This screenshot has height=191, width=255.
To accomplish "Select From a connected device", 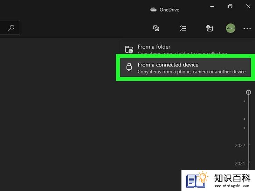I will [185, 68].
